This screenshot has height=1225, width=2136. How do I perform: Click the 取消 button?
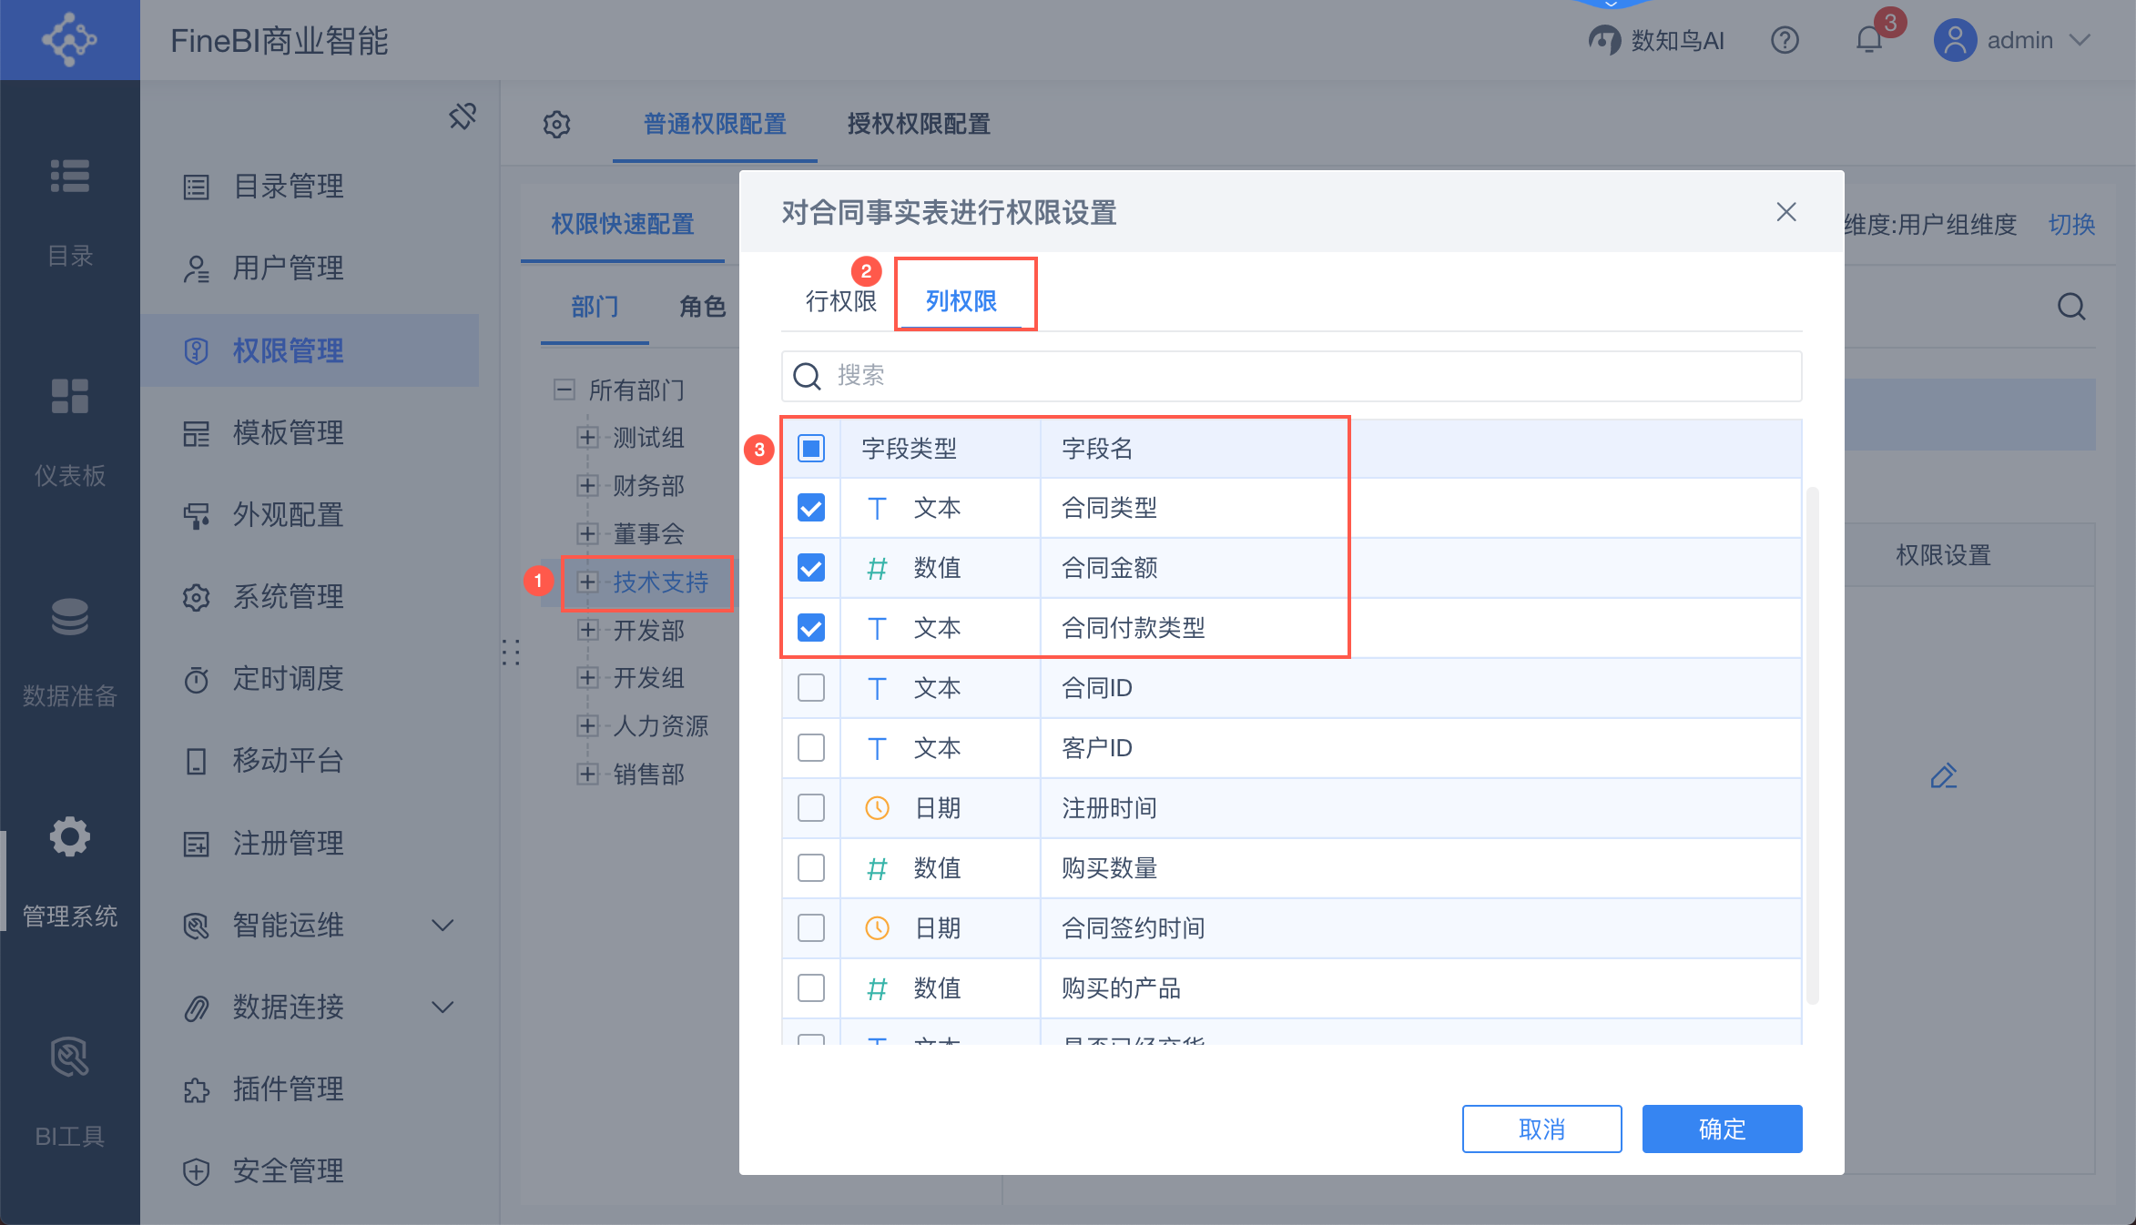coord(1541,1129)
